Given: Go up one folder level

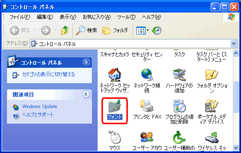Looking at the screenshot, I should [65, 30].
